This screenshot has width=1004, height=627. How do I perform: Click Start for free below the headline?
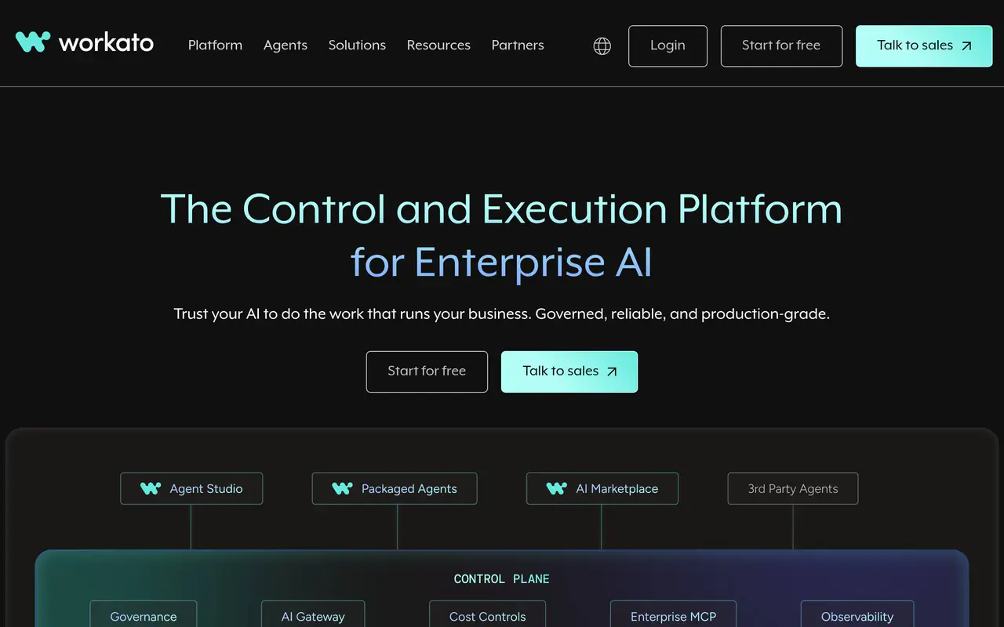(427, 371)
